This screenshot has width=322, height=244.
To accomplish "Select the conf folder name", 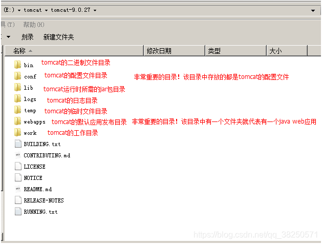I will click(30, 76).
